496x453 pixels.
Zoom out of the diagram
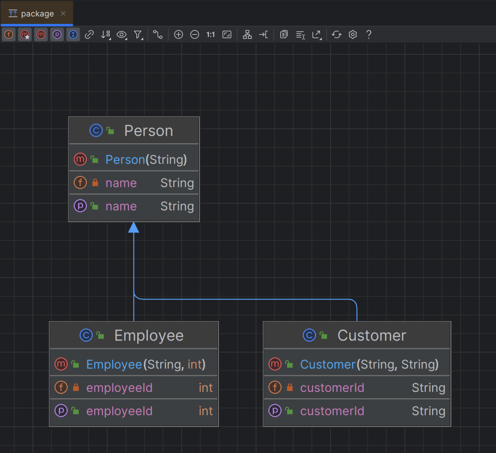point(195,34)
